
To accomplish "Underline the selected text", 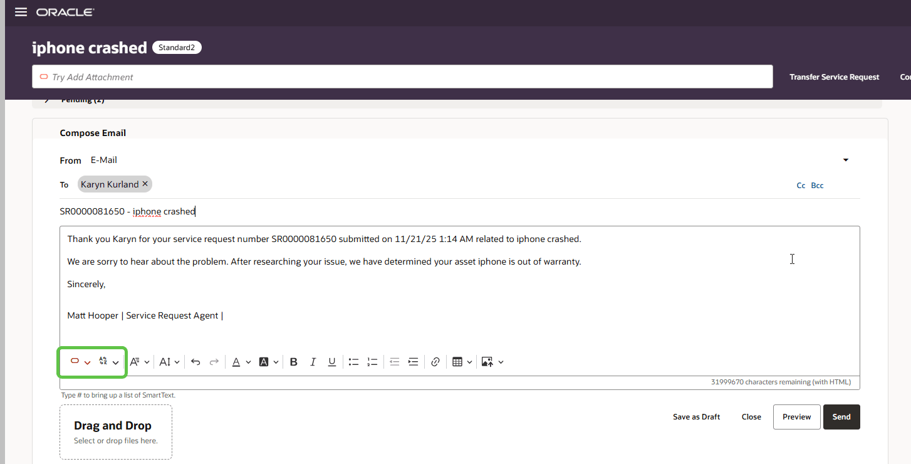I will tap(331, 362).
